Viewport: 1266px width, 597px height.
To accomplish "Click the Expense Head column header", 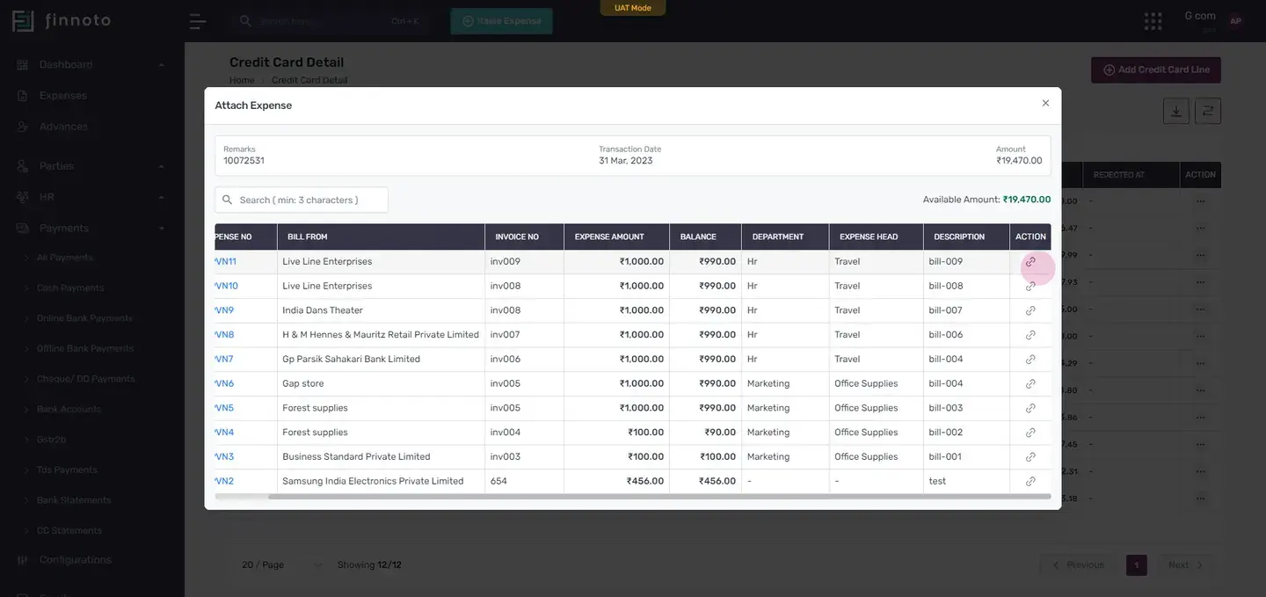I will pos(876,237).
